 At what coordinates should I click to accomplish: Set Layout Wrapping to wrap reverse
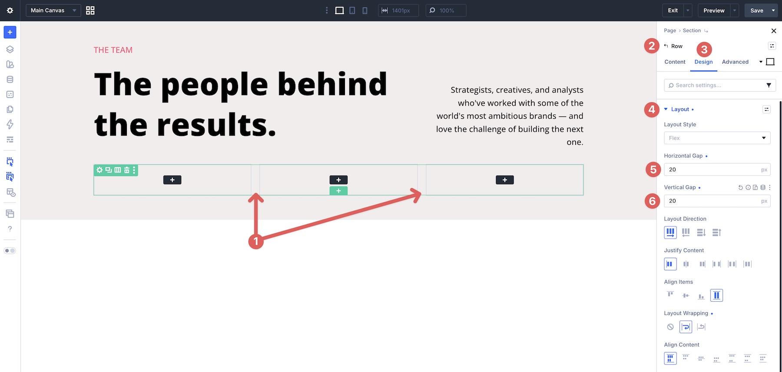click(x=701, y=327)
